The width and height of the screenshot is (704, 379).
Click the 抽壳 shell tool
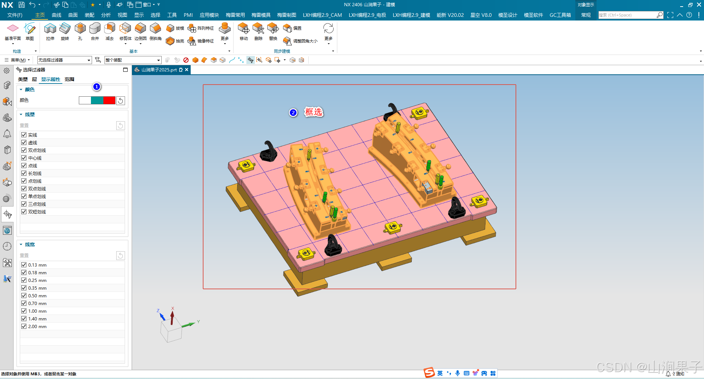(x=175, y=41)
